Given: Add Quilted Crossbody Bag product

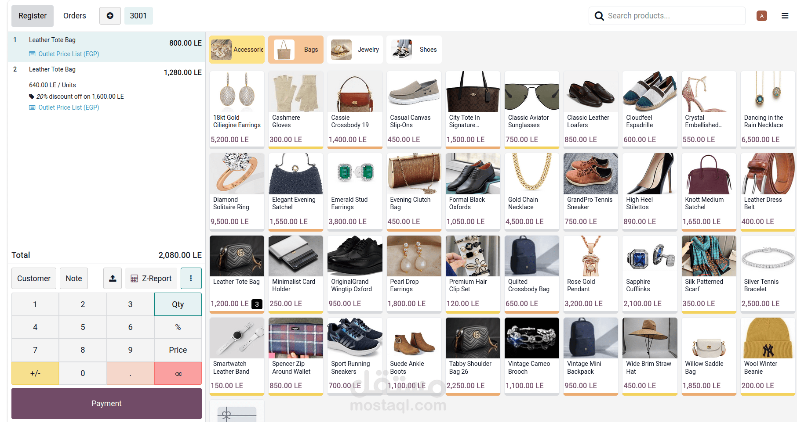Looking at the screenshot, I should point(532,274).
